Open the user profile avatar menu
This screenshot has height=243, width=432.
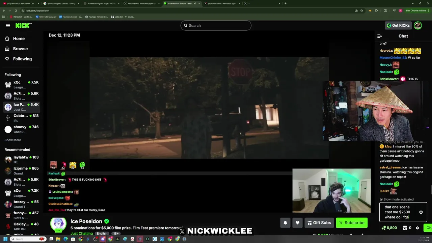418,26
